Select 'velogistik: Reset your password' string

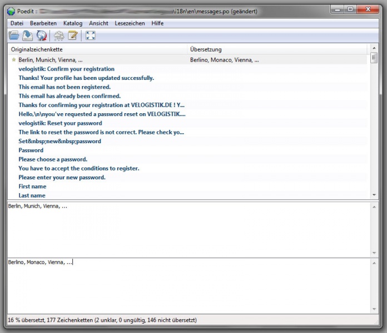[x=60, y=123]
